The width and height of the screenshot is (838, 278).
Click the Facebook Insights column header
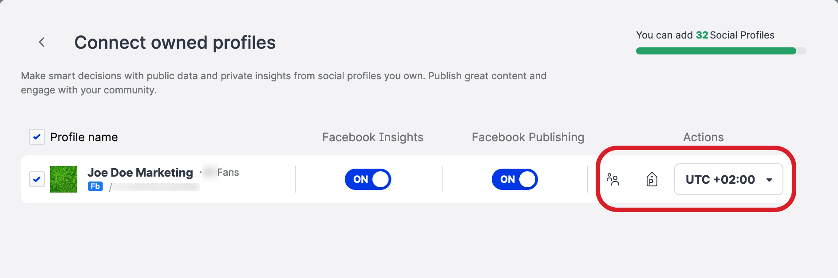point(372,137)
